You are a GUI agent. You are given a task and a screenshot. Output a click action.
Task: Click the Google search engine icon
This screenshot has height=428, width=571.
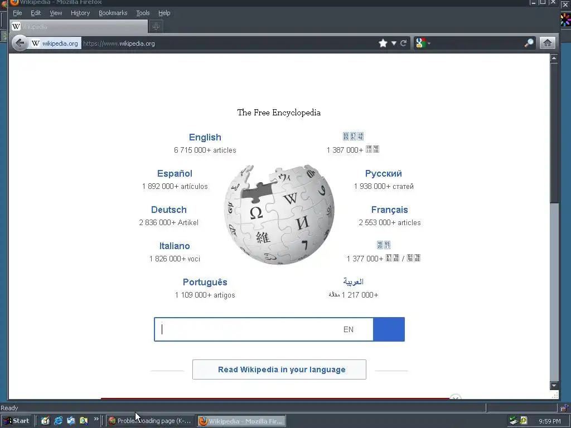coord(420,43)
